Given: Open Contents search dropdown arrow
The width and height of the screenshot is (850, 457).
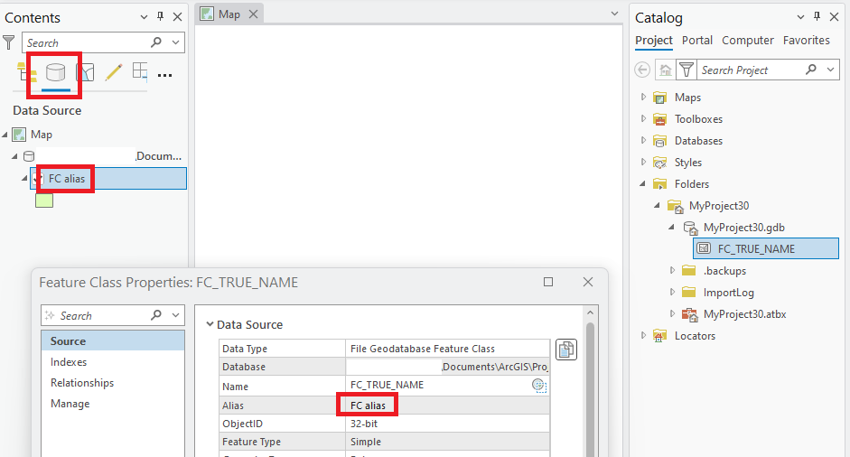Looking at the screenshot, I should tap(175, 42).
